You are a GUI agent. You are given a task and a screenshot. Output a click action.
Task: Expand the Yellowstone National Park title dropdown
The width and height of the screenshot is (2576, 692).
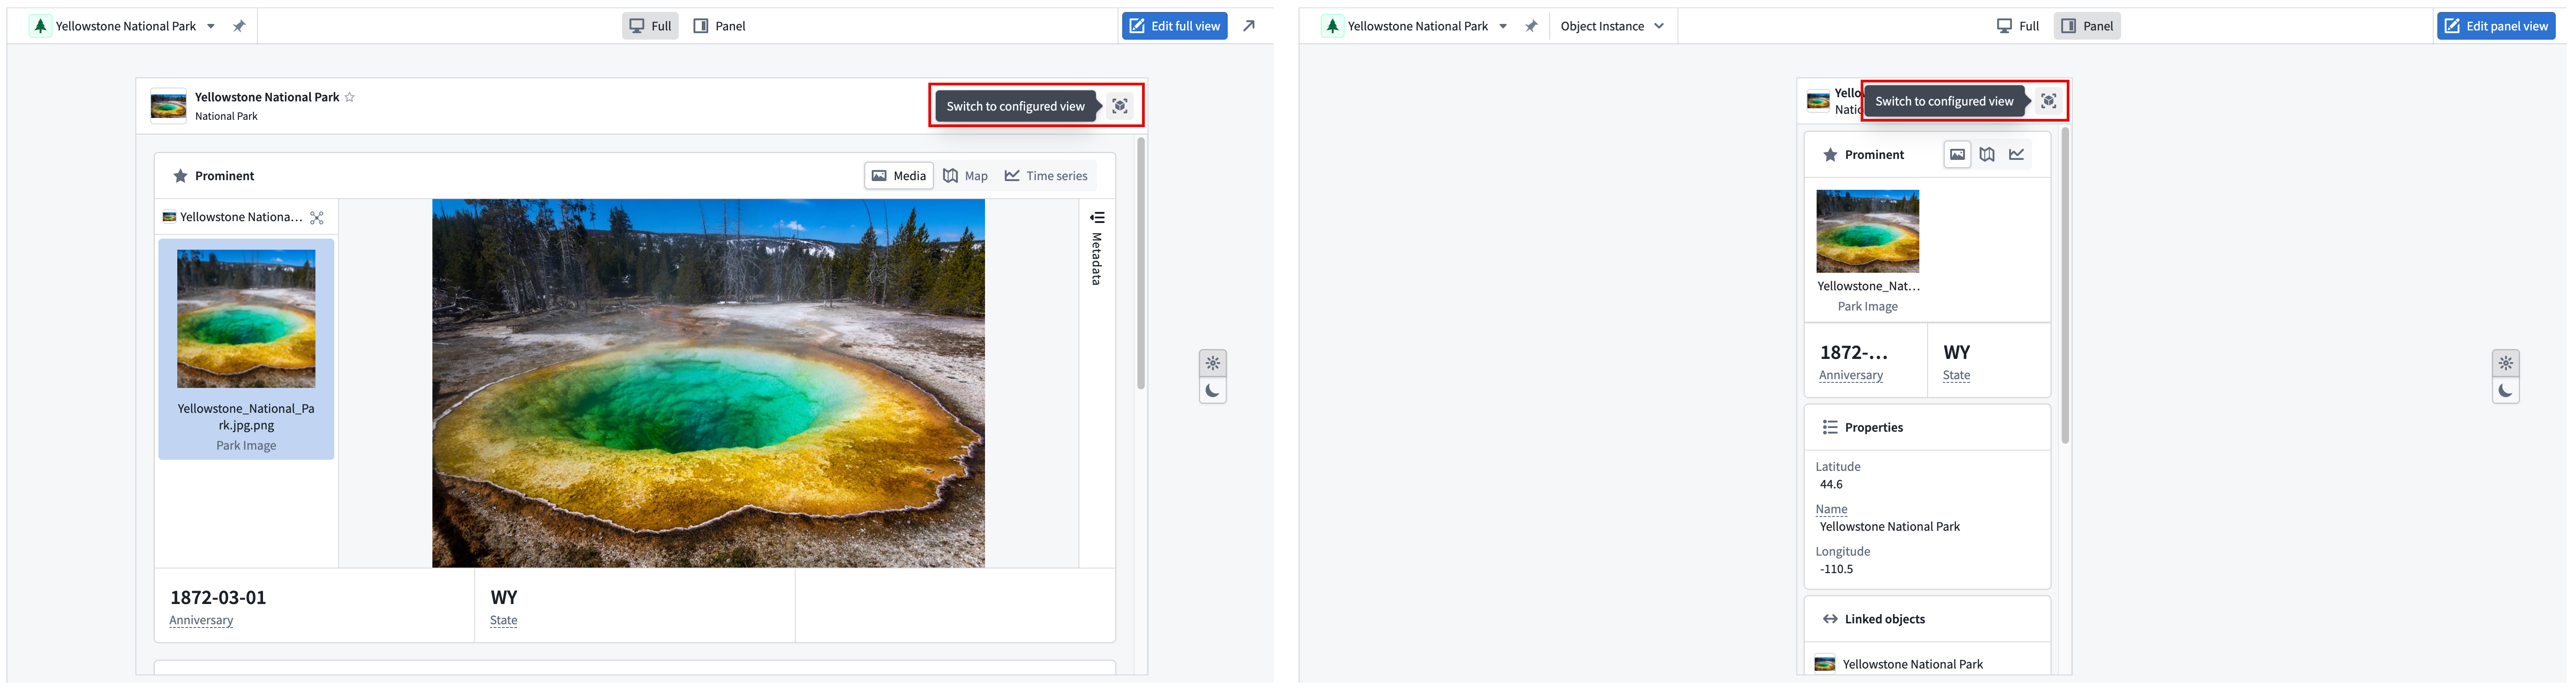coord(211,25)
